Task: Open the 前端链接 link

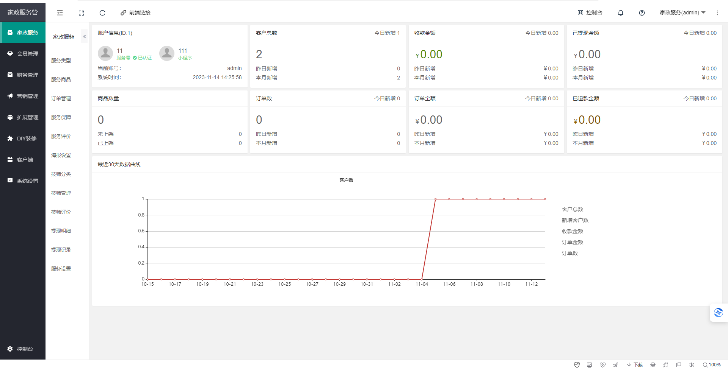Action: (135, 13)
